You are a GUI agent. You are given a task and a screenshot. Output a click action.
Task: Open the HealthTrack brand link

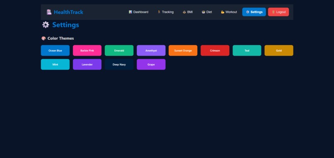[65, 12]
